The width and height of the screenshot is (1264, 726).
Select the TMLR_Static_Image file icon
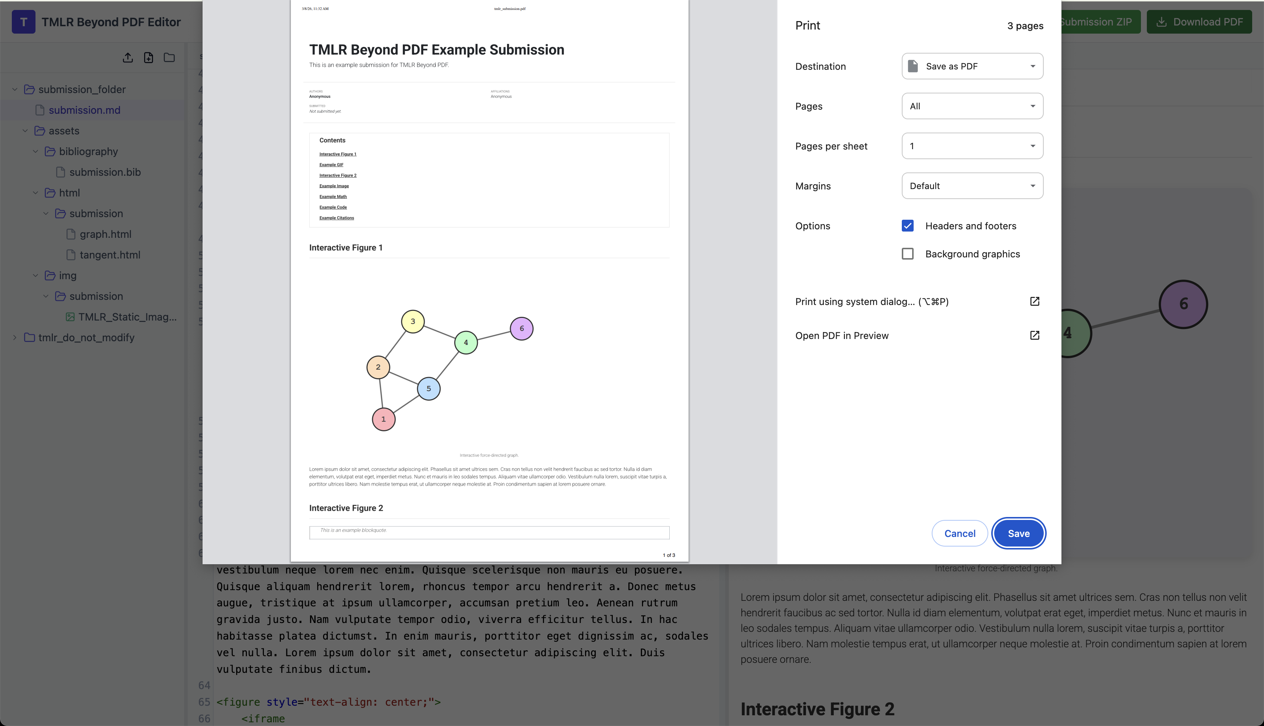70,316
